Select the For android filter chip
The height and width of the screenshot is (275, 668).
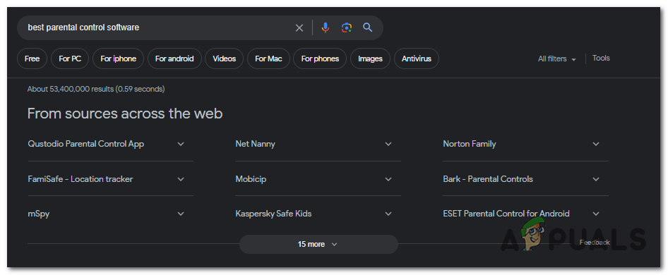click(x=174, y=59)
